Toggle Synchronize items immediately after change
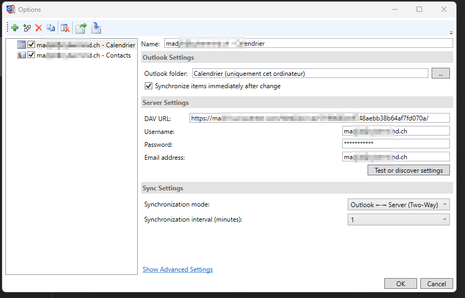 (149, 86)
